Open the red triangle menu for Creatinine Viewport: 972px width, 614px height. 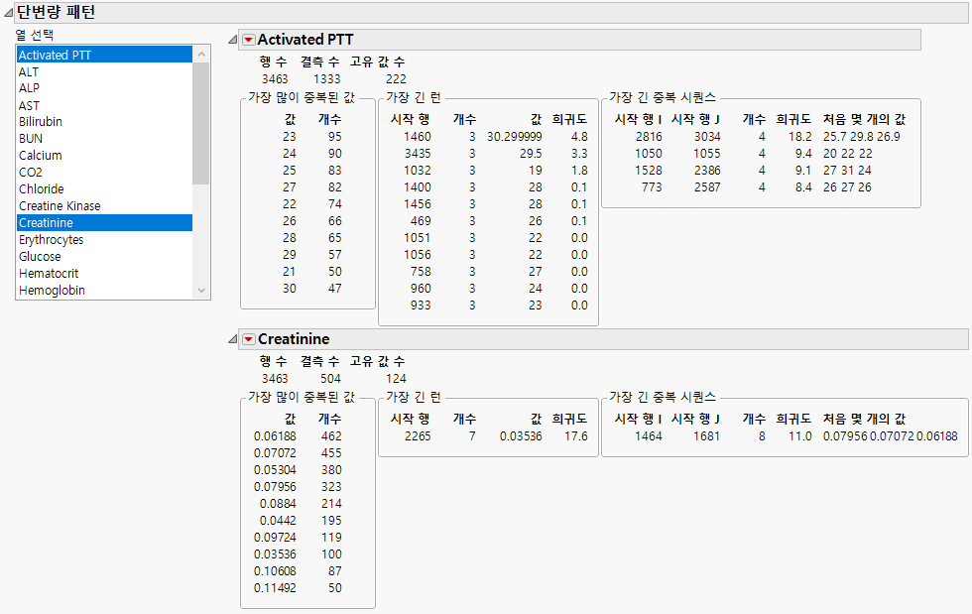(x=247, y=338)
